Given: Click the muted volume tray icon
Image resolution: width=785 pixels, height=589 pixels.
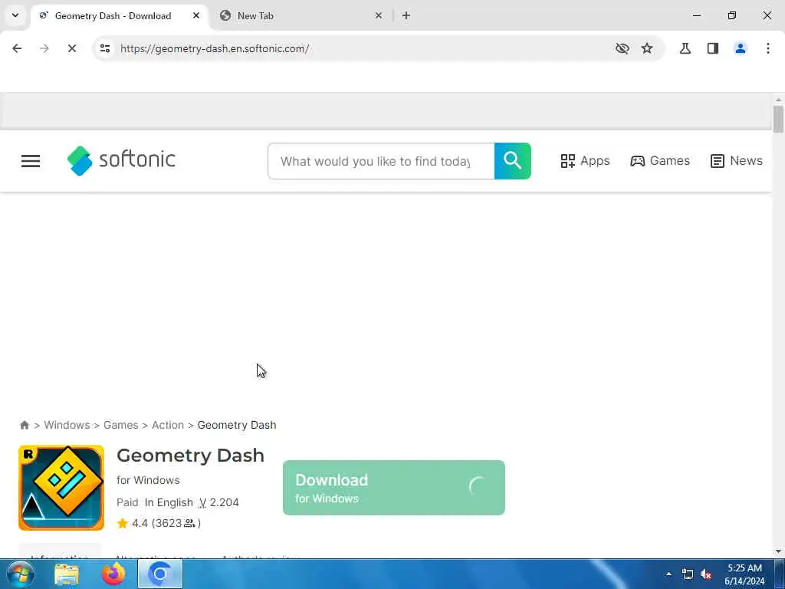Looking at the screenshot, I should (x=706, y=574).
